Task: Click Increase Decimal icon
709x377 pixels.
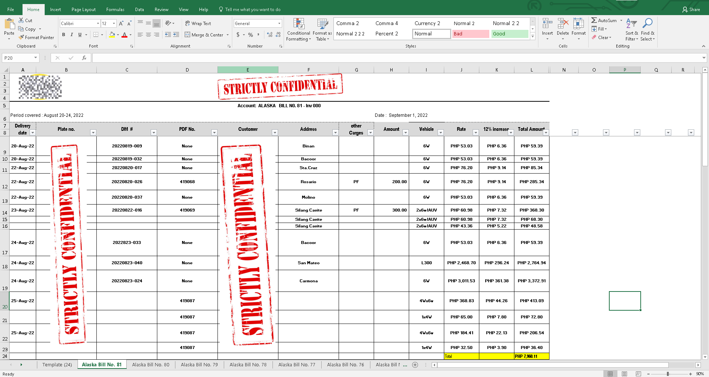Action: pos(270,35)
